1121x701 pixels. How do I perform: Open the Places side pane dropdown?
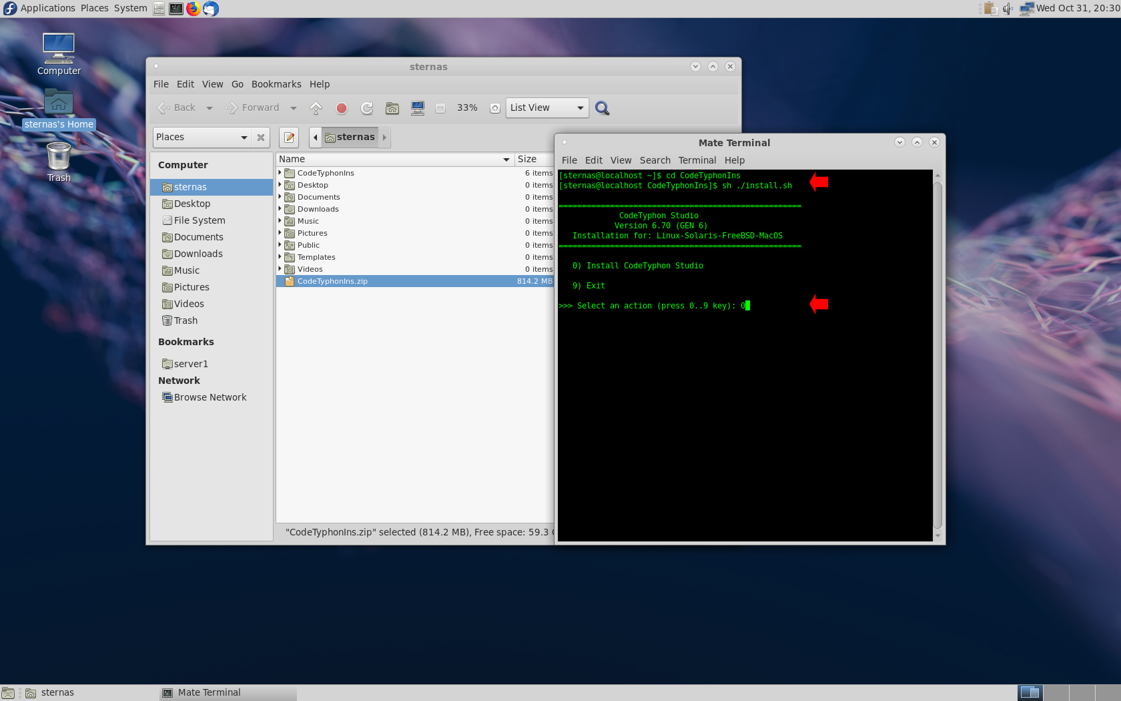pyautogui.click(x=201, y=138)
